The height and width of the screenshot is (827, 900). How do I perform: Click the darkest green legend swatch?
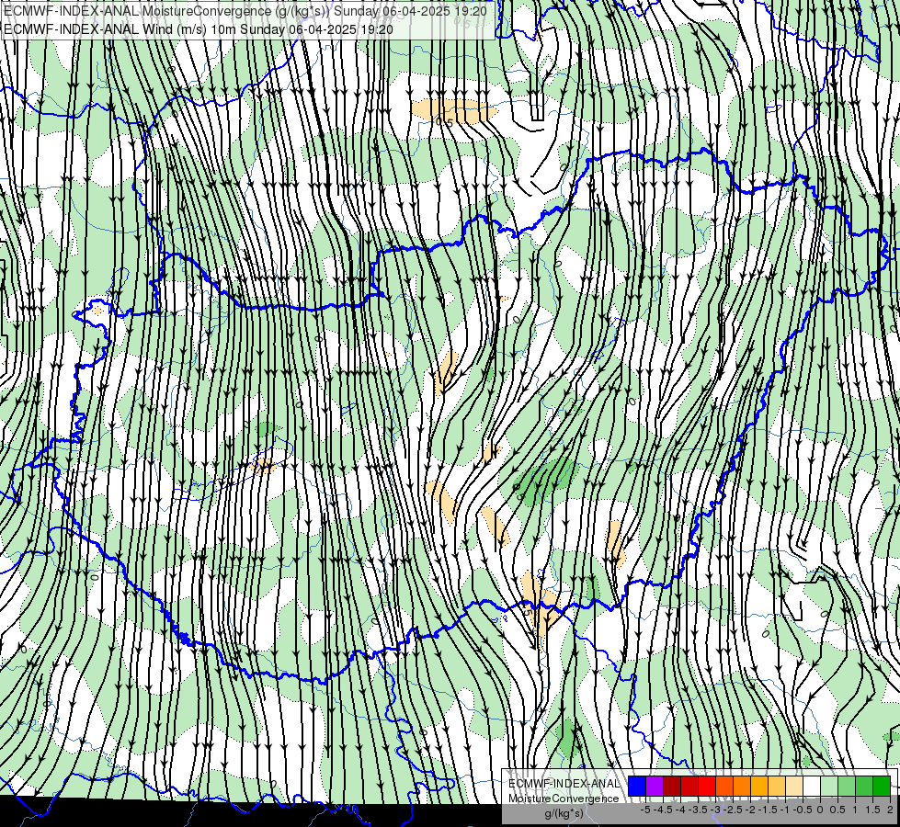[882, 786]
